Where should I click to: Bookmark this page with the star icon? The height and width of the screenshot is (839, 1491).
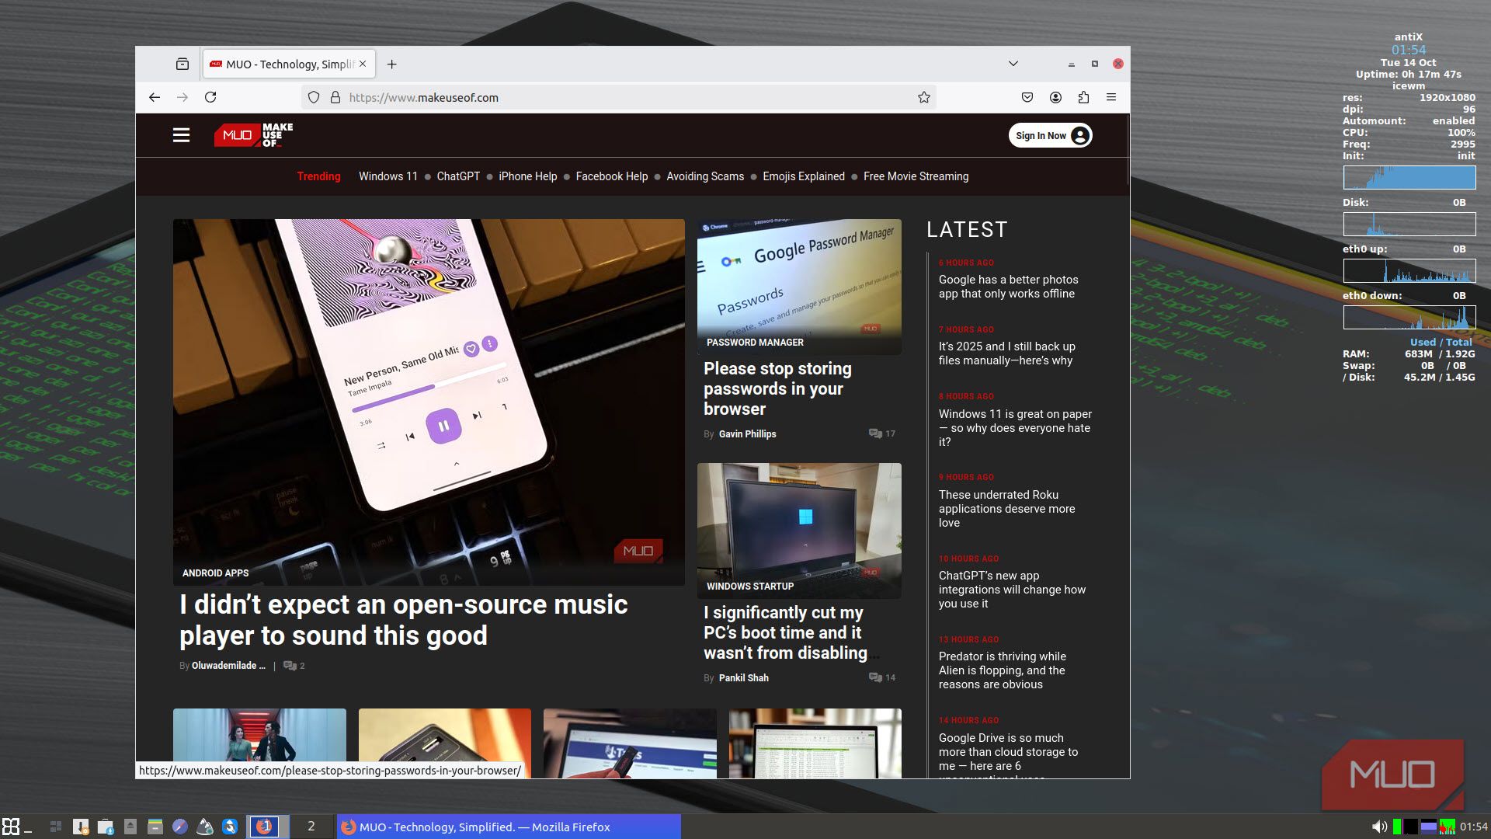[923, 97]
